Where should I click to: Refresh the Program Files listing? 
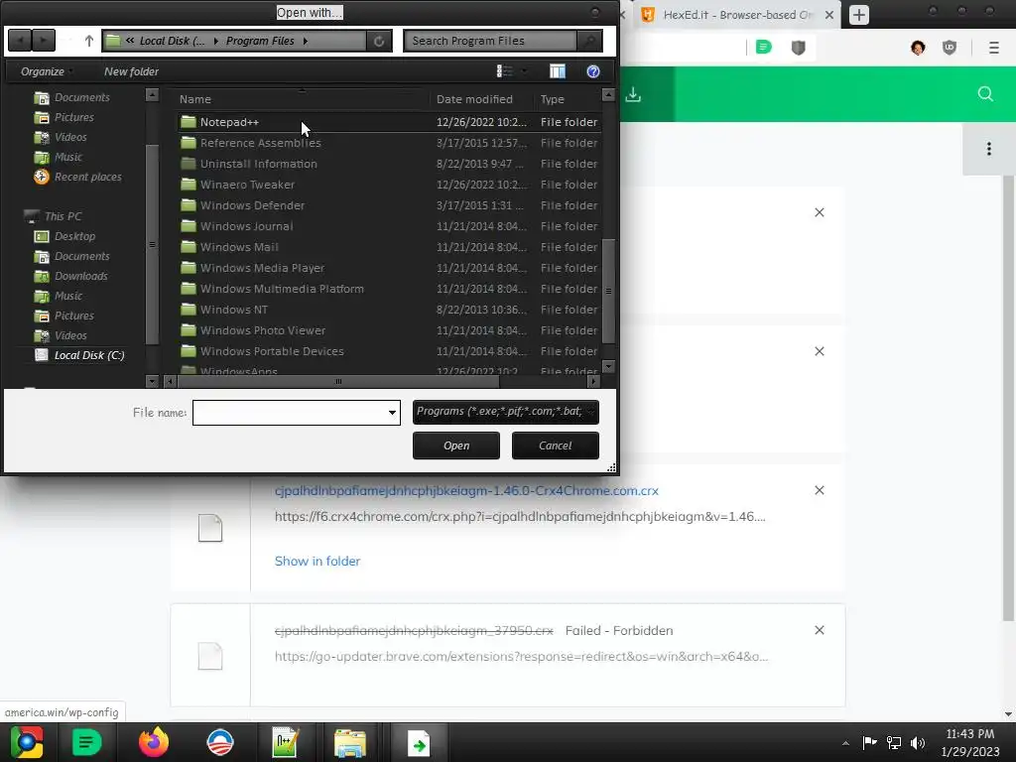pos(379,42)
